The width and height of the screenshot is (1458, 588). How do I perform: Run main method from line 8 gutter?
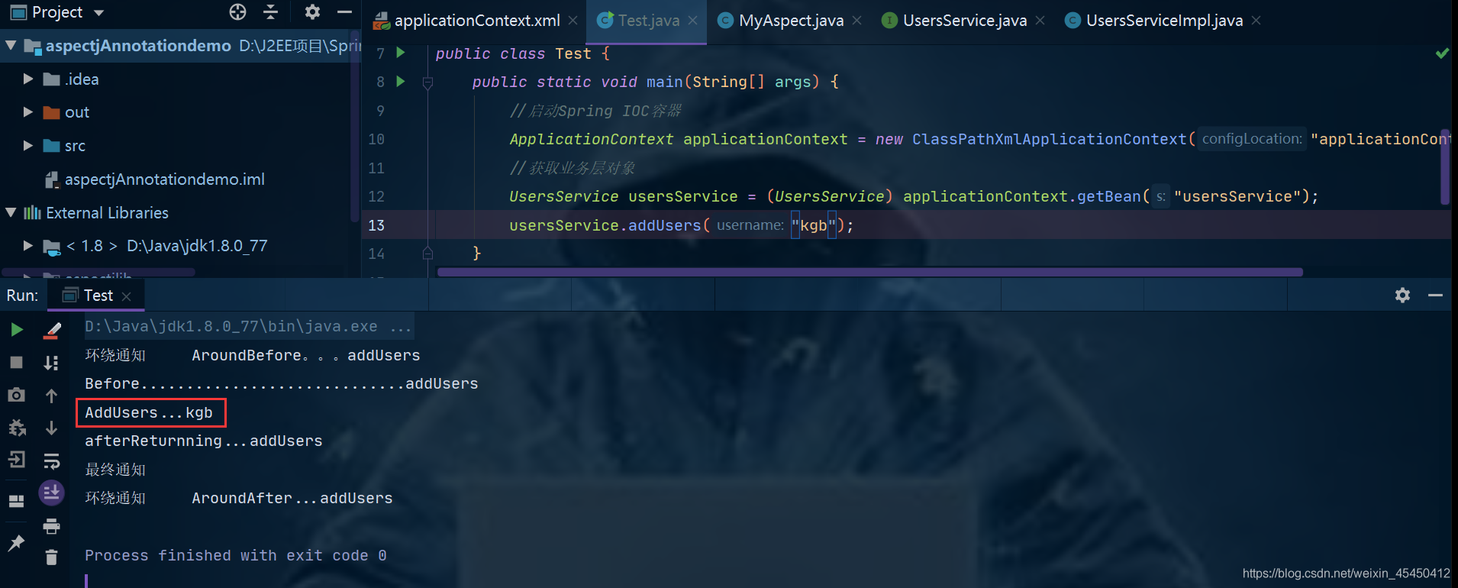click(x=401, y=81)
